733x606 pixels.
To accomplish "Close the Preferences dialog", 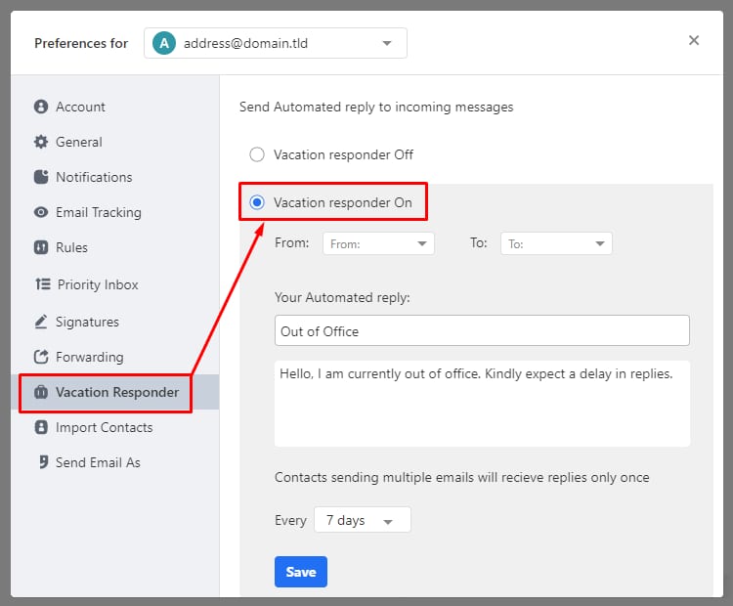I will [694, 40].
